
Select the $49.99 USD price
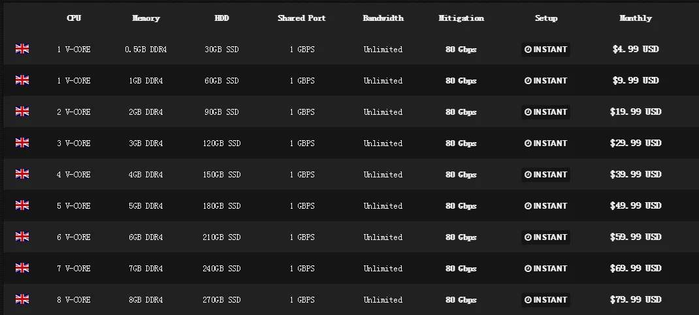635,205
